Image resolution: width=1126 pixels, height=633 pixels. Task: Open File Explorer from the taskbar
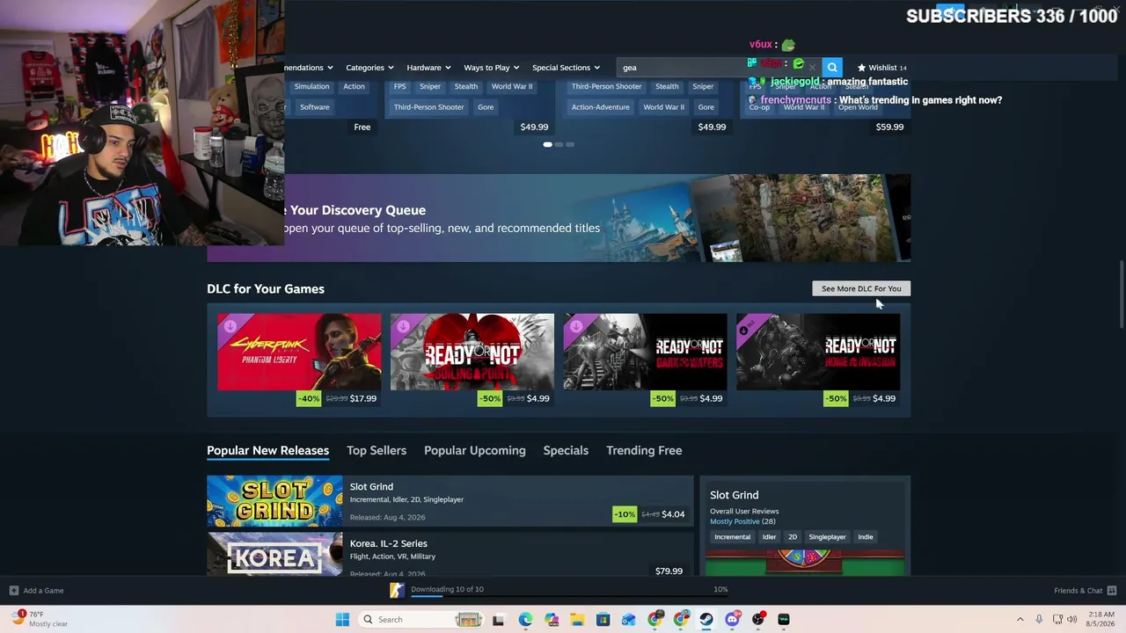click(577, 620)
